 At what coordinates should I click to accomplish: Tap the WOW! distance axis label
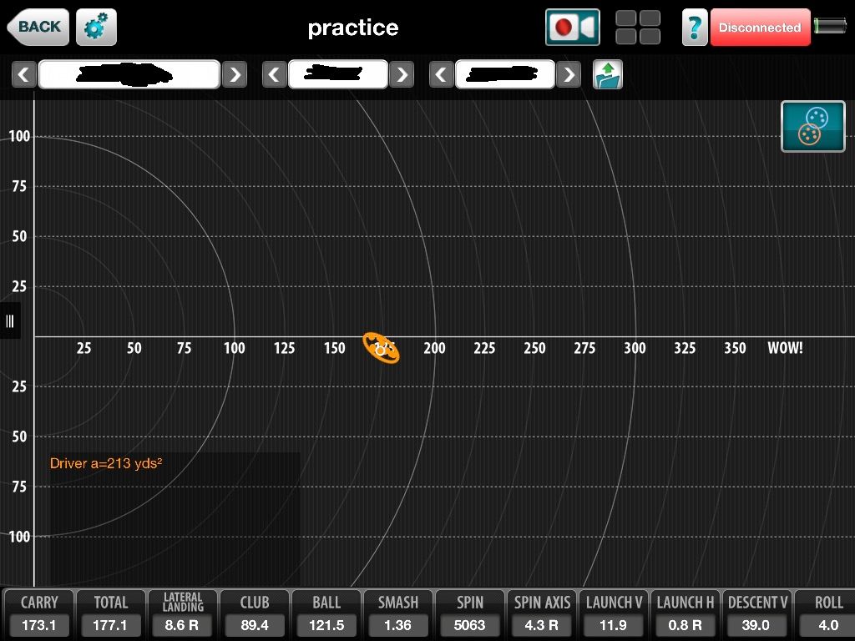pos(785,348)
